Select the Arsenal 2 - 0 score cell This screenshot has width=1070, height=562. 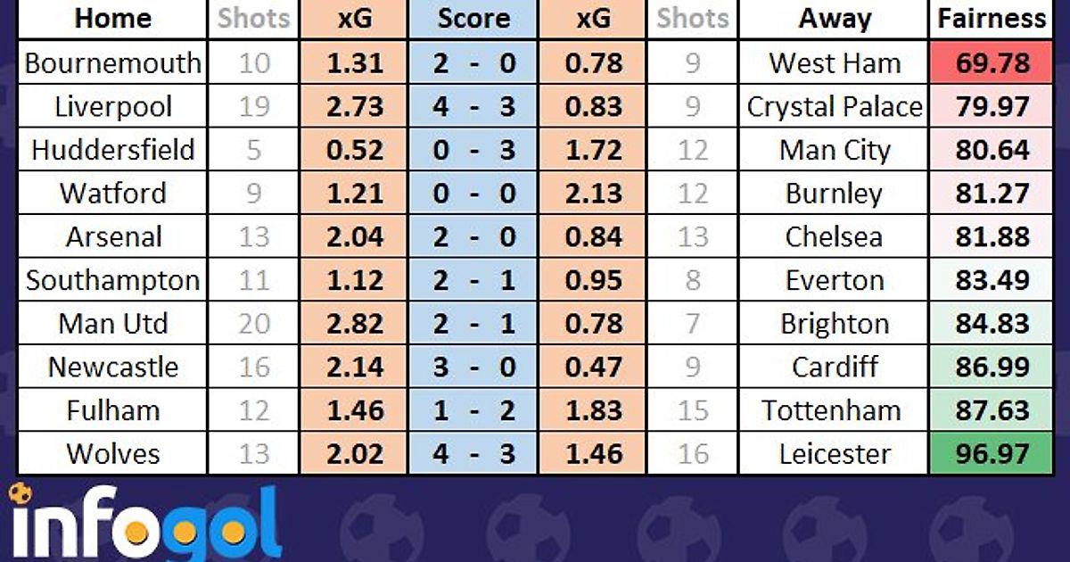tap(473, 237)
